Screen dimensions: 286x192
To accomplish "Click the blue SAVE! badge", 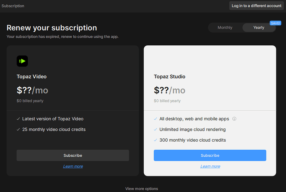I will 276,23.
